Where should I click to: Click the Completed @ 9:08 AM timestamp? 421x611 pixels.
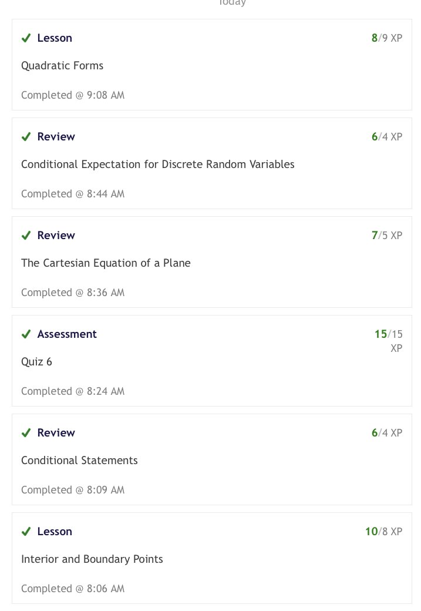(73, 95)
